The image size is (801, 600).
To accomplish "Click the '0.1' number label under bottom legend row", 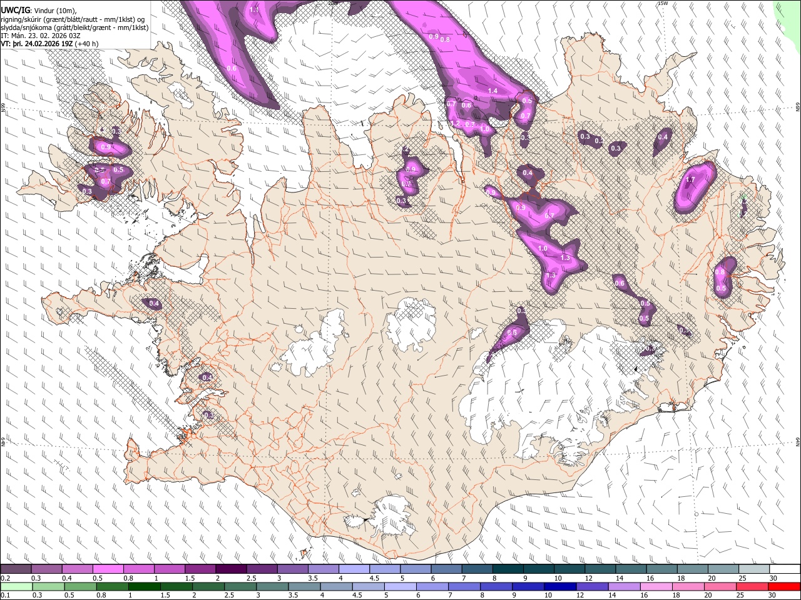I will [x=4, y=595].
